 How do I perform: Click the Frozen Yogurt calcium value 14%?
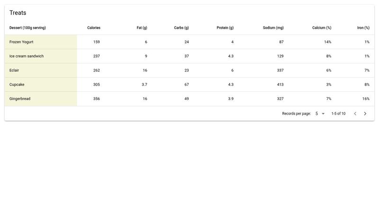[327, 42]
